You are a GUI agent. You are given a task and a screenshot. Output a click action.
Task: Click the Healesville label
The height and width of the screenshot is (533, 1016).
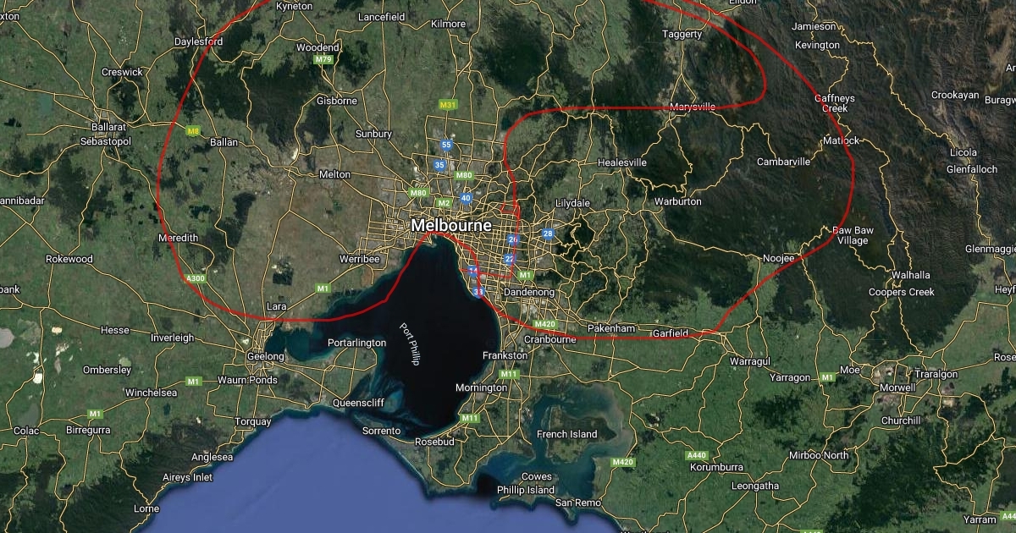pyautogui.click(x=621, y=162)
